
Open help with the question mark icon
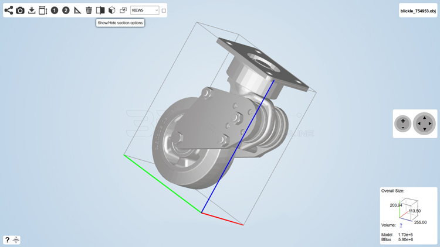click(x=7, y=240)
